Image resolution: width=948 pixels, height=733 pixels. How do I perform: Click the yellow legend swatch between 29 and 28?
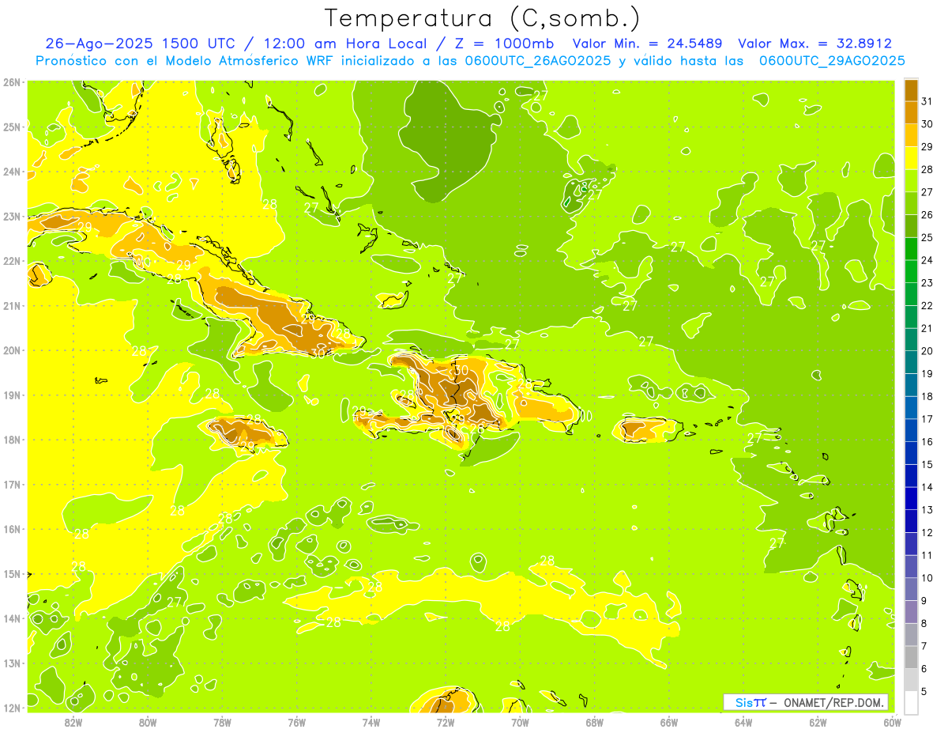point(911,158)
